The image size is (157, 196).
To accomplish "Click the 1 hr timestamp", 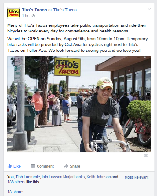I will click(25, 16).
